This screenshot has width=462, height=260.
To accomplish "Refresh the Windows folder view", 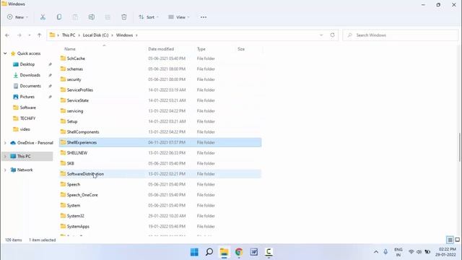I will pos(332,35).
